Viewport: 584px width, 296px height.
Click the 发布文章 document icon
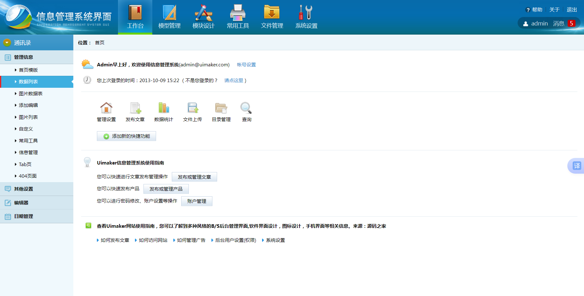coord(135,108)
